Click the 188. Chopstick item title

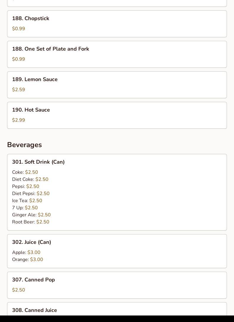31,18
